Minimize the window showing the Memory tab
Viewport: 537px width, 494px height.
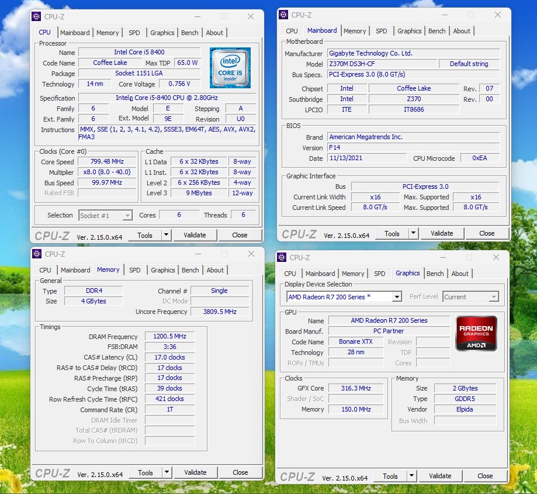point(197,254)
